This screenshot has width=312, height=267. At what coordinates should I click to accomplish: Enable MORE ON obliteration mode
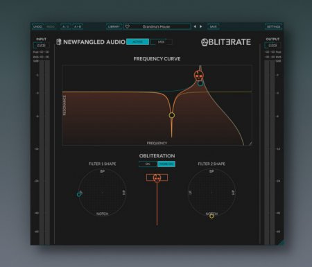[166, 164]
